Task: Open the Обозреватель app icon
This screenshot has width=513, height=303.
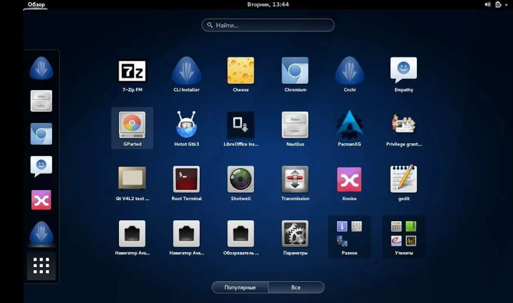Action: (240, 234)
